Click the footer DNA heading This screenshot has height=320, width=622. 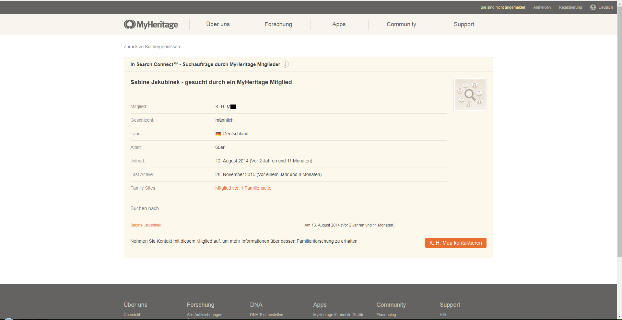coord(256,305)
